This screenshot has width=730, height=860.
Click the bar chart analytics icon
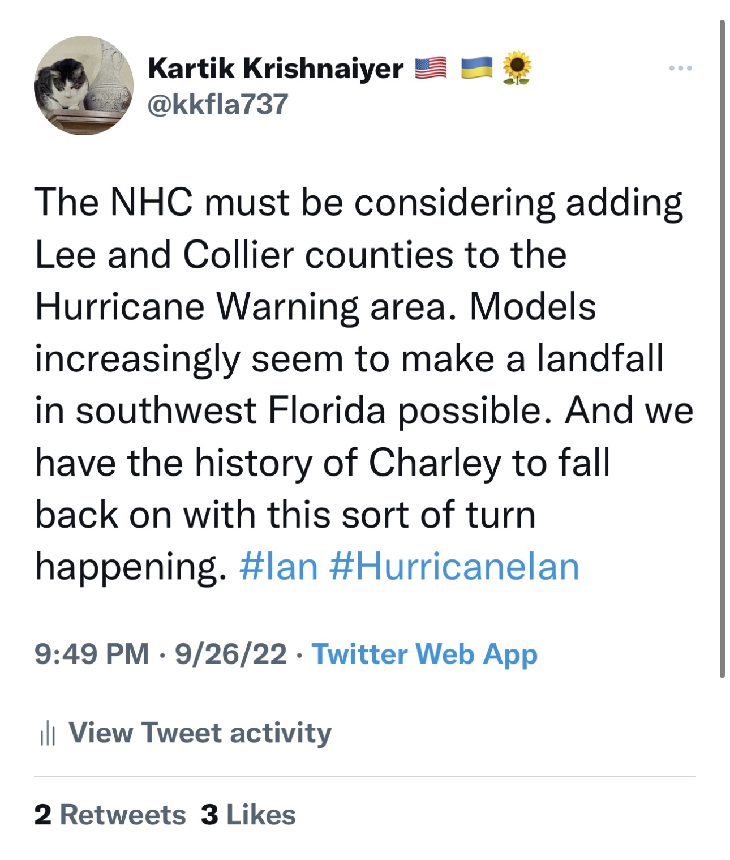point(48,734)
